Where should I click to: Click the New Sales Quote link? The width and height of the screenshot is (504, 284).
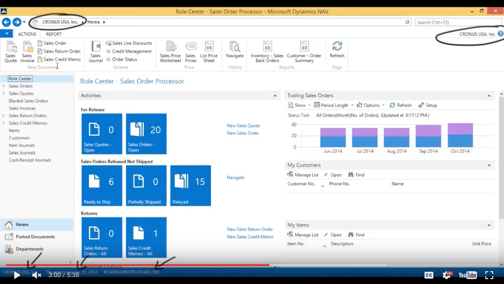tap(243, 126)
